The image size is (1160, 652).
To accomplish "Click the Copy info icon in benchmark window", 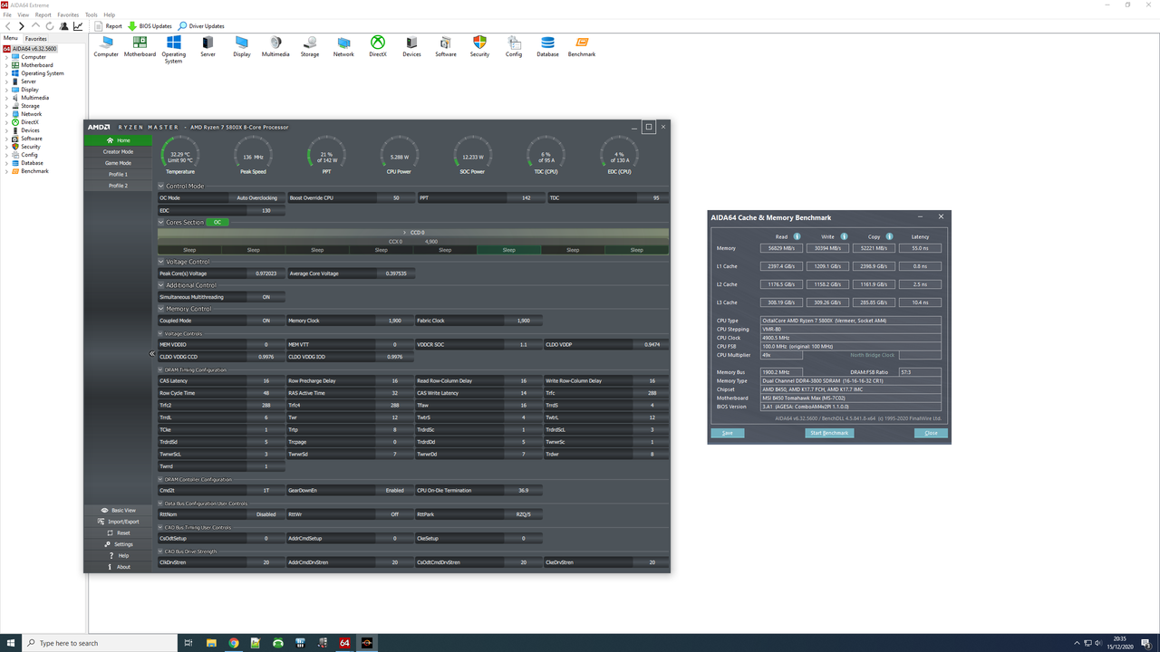I will [889, 236].
